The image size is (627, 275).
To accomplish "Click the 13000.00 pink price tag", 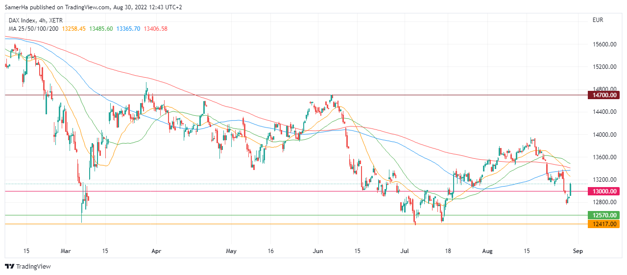I will (x=605, y=191).
